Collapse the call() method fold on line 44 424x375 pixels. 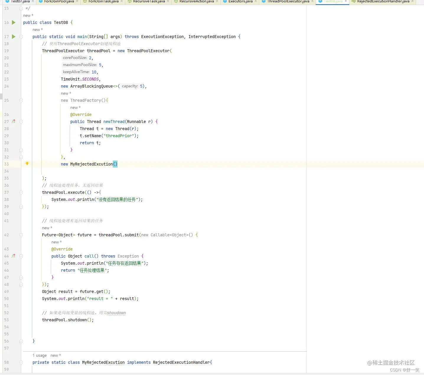point(21,256)
